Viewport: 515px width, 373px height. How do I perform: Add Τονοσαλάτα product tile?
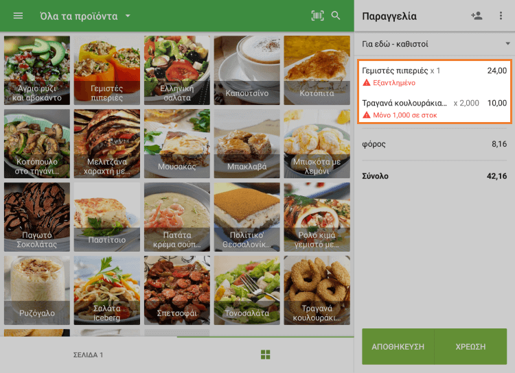pos(247,290)
